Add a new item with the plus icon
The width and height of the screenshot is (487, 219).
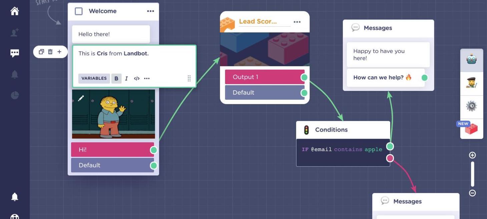(59, 52)
